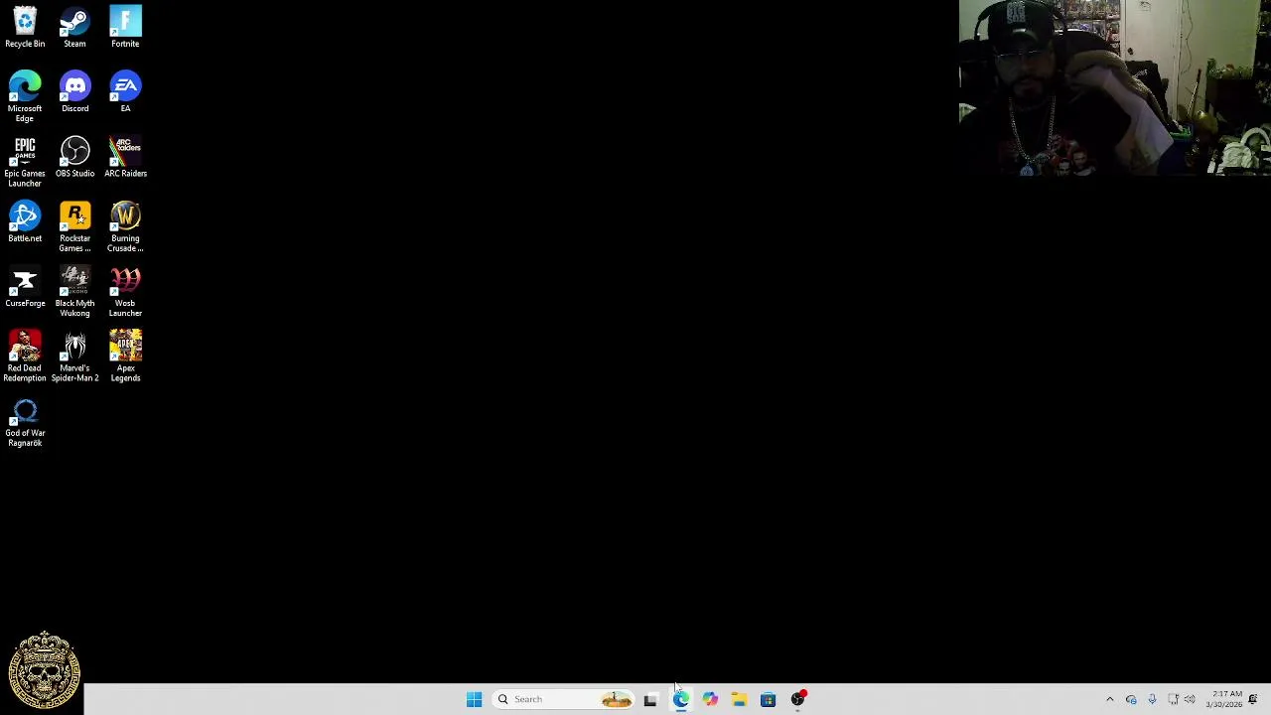
Task: Select the Rockstar Games launcher shortcut
Action: [x=74, y=226]
